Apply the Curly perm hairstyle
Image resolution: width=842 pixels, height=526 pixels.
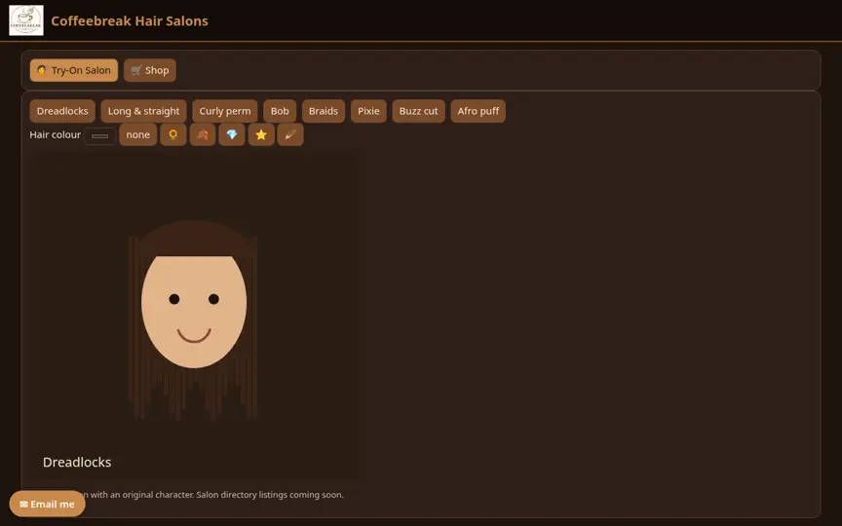tap(225, 111)
